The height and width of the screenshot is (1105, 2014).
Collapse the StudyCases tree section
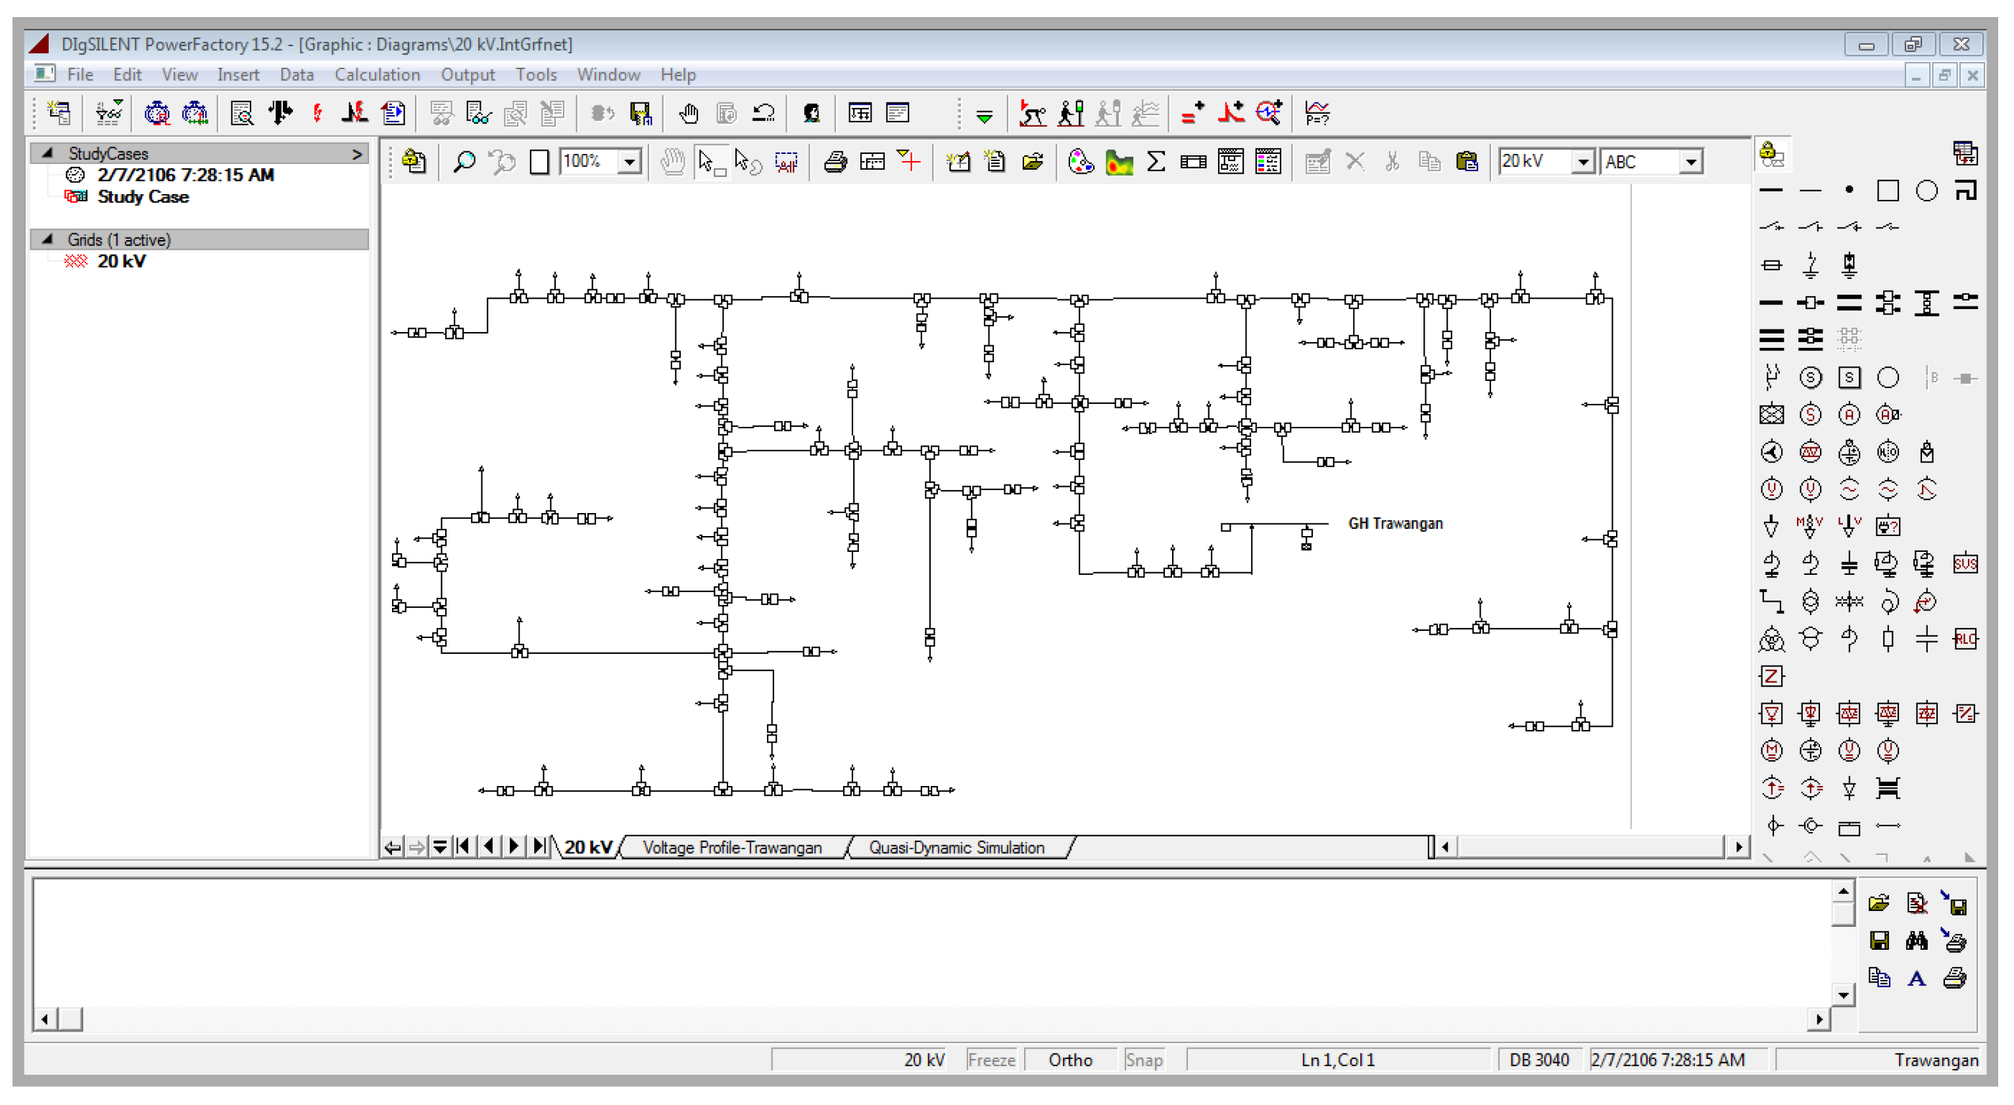point(48,153)
